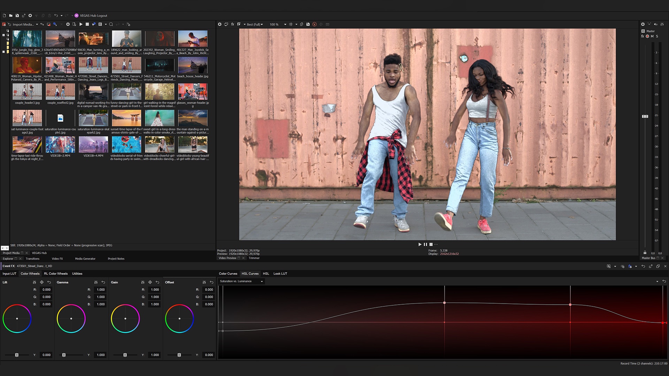The width and height of the screenshot is (669, 376).
Task: Save the project with the top toolbar disk icon
Action: coord(17,16)
